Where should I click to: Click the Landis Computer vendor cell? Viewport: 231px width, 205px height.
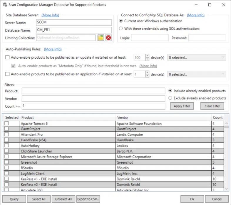click(x=163, y=134)
